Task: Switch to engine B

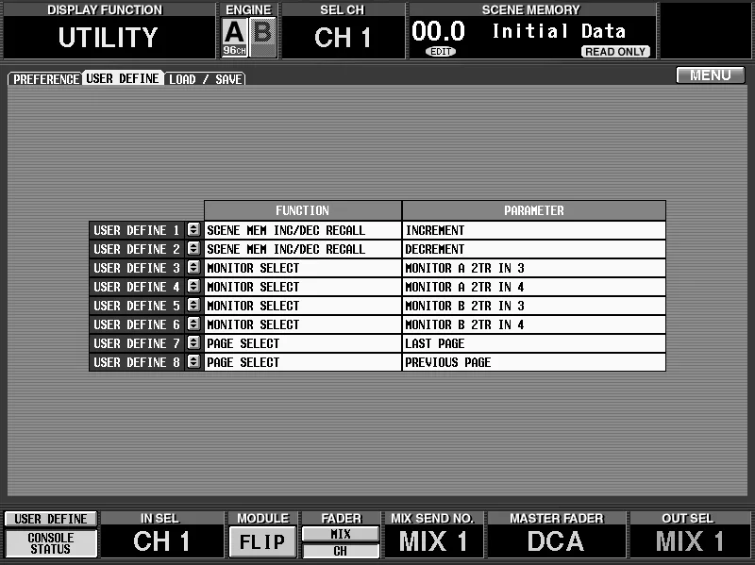Action: tap(263, 37)
